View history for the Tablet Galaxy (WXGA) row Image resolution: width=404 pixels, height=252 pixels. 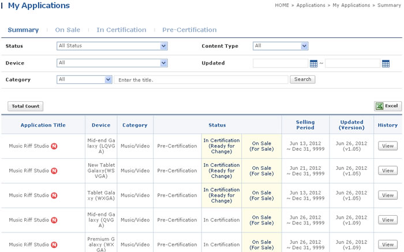tap(387, 195)
